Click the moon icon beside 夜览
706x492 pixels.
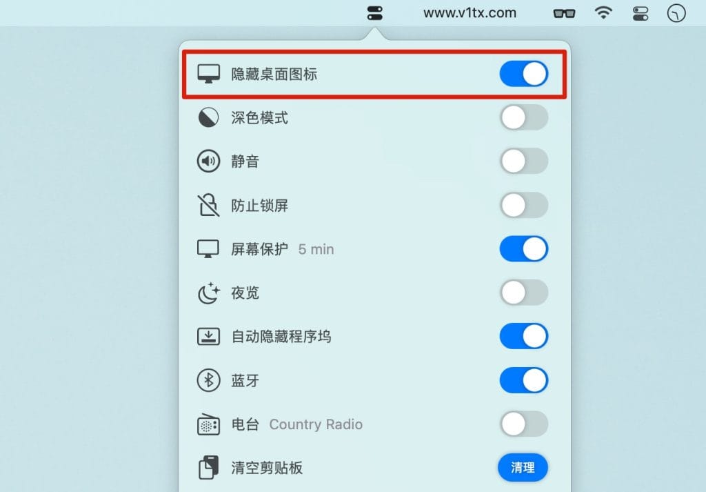[x=208, y=293]
